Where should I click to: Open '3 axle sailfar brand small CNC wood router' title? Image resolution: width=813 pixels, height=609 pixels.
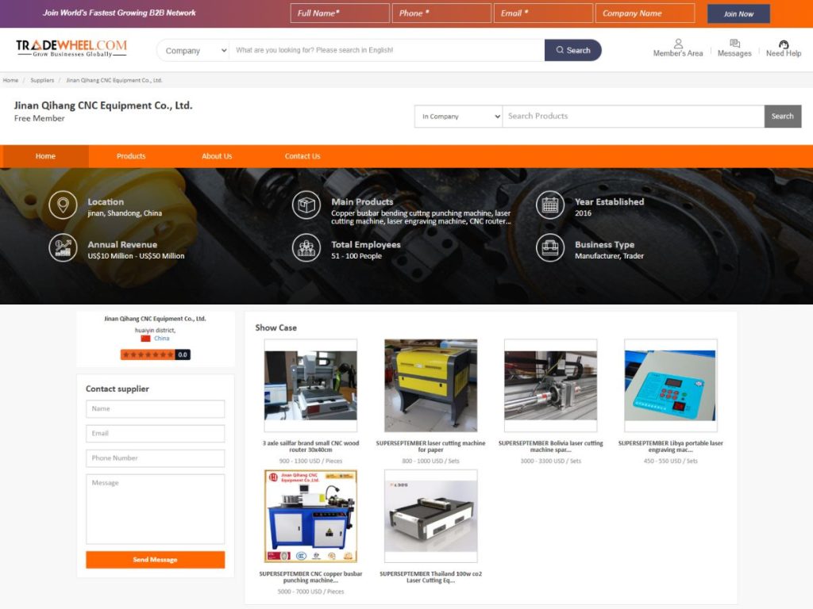pyautogui.click(x=310, y=446)
